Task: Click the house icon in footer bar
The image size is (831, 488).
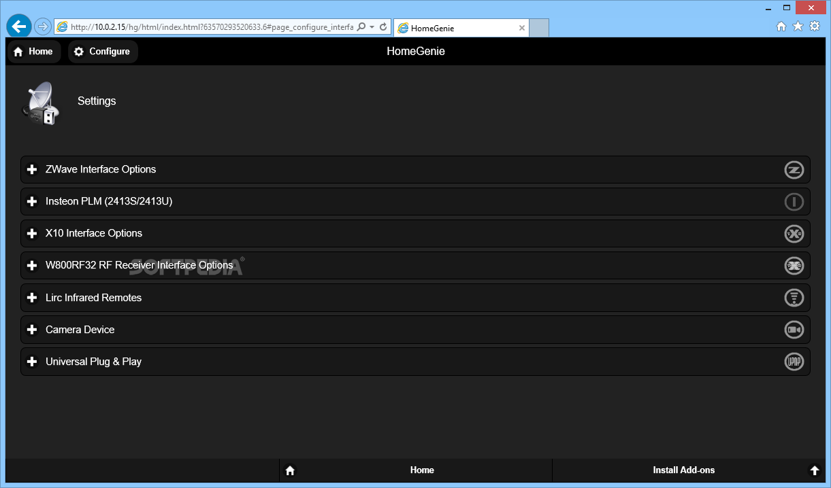Action: (290, 470)
